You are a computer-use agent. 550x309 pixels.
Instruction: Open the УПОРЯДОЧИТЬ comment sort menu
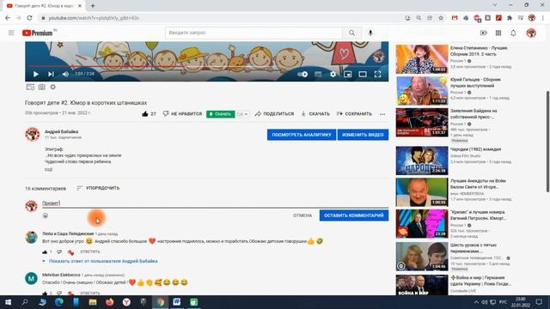[x=98, y=188]
